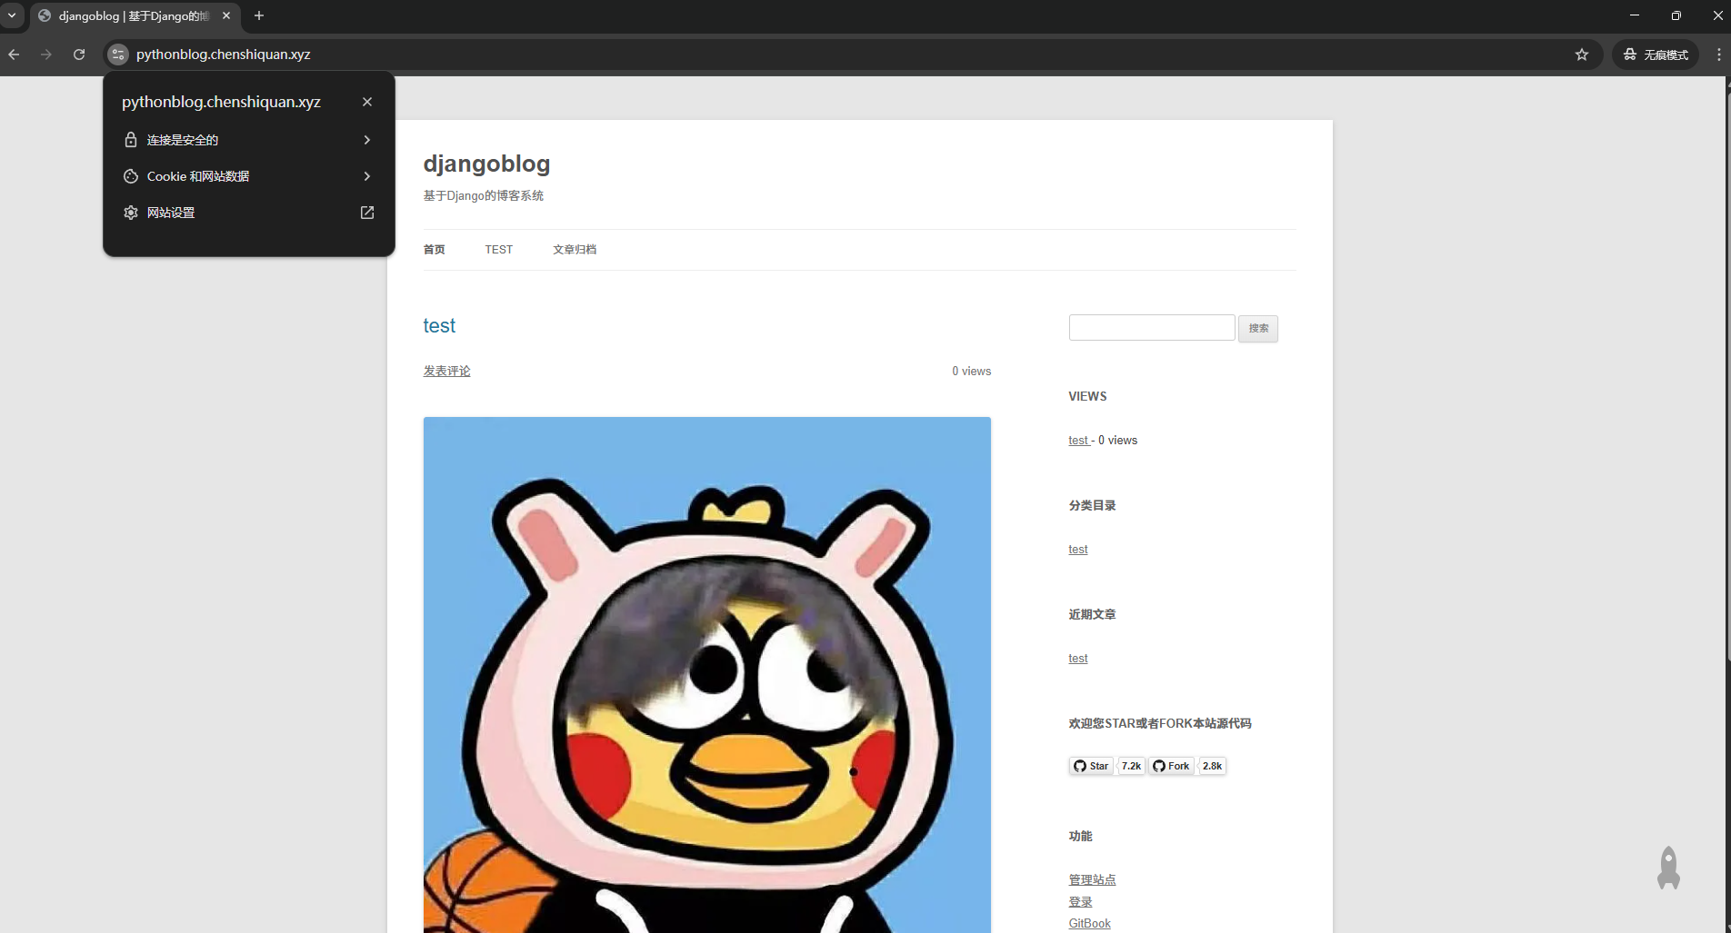Click popup header pythonblog.chenshiquan.xyz
Viewport: 1731px width, 933px height.
(221, 102)
